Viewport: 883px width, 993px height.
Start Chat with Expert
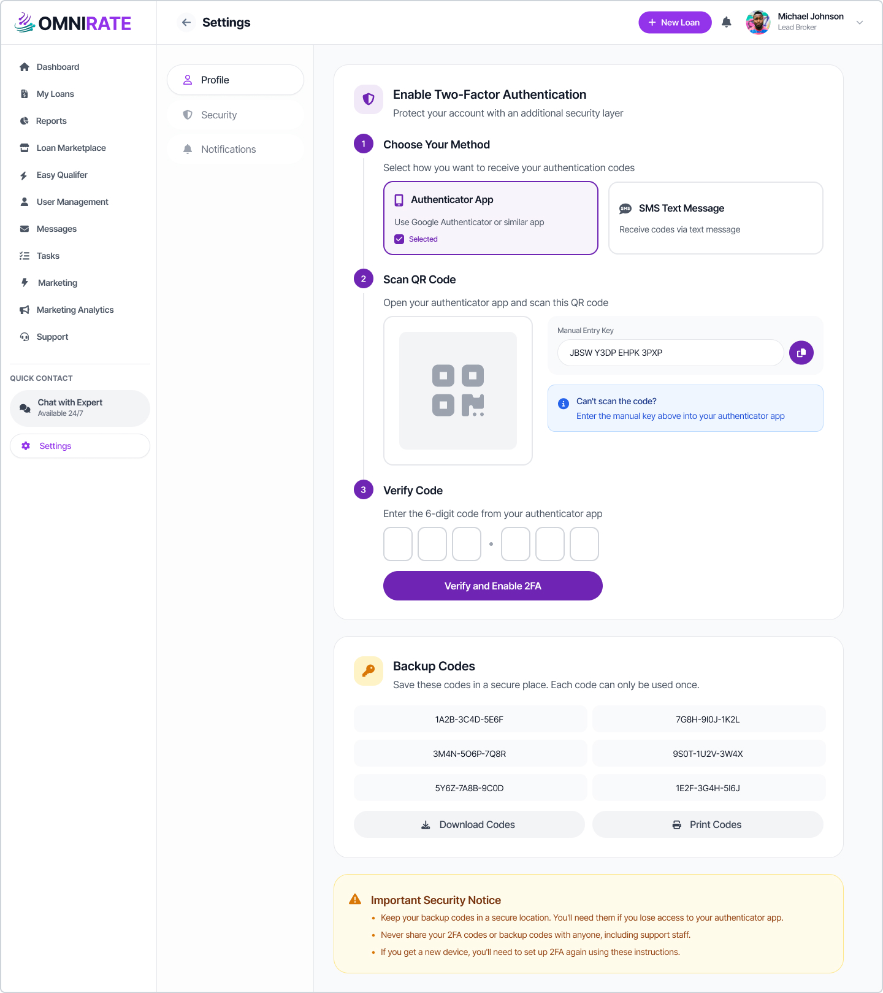pos(80,408)
